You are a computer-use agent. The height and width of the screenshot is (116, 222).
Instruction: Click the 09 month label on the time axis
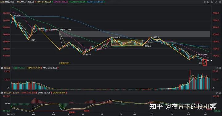[53, 114]
